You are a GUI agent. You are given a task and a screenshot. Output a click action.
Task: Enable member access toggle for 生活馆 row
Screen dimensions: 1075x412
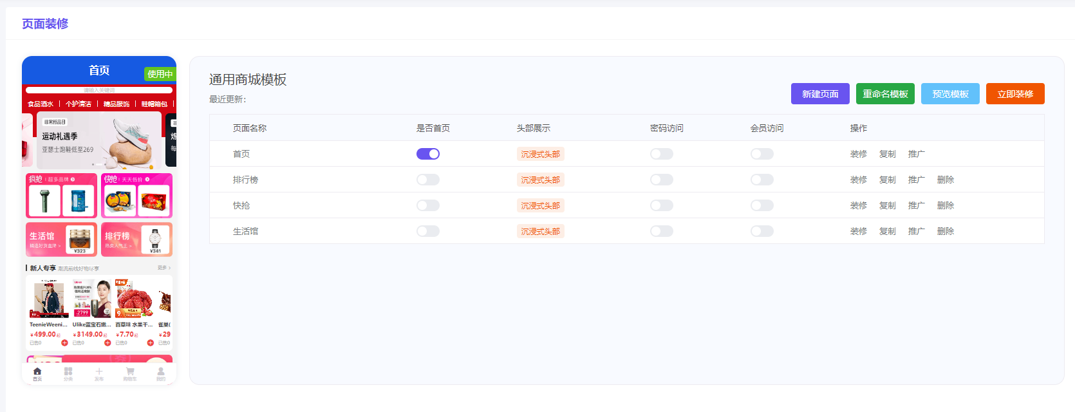coord(762,231)
